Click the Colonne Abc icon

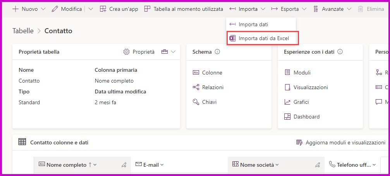tap(196, 73)
